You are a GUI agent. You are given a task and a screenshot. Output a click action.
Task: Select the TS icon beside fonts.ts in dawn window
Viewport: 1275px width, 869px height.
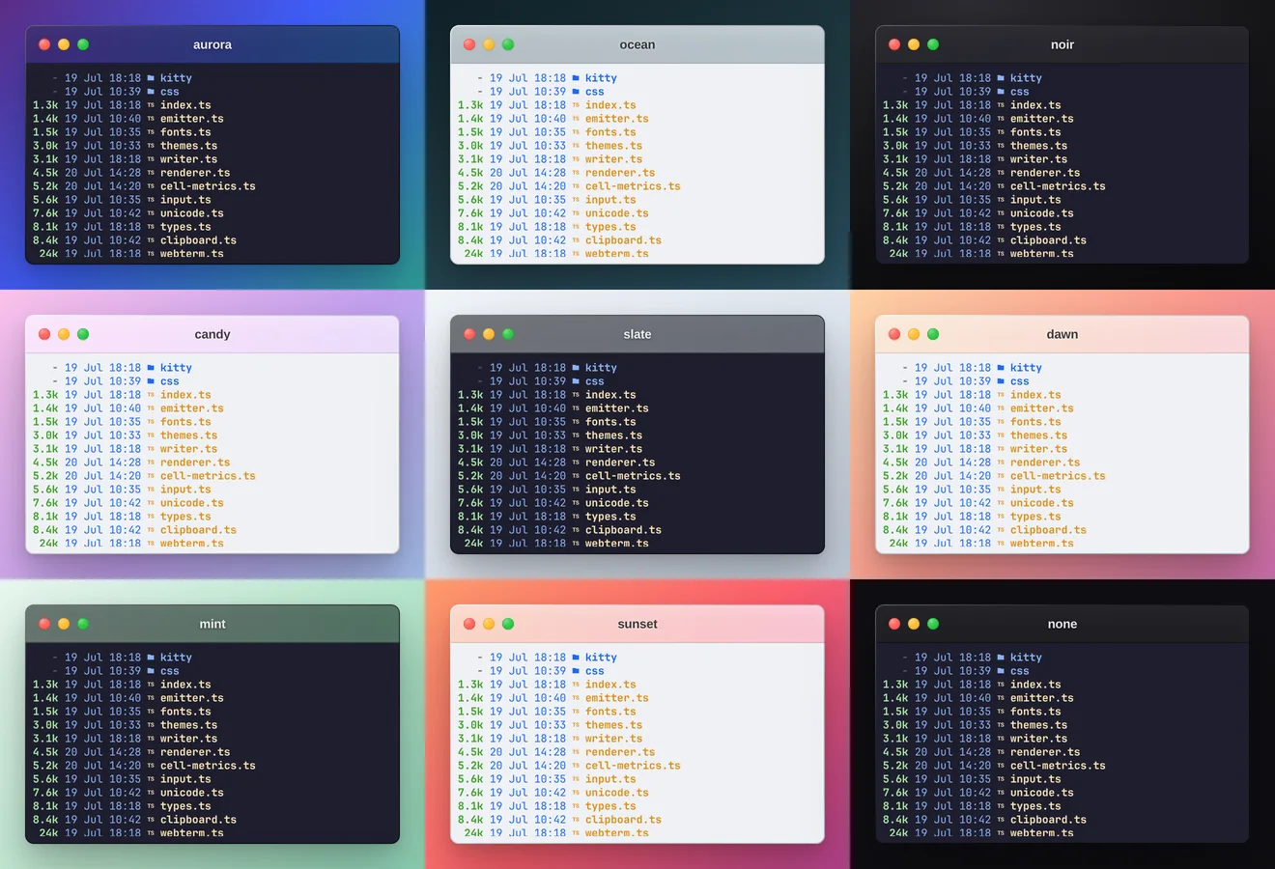1001,422
